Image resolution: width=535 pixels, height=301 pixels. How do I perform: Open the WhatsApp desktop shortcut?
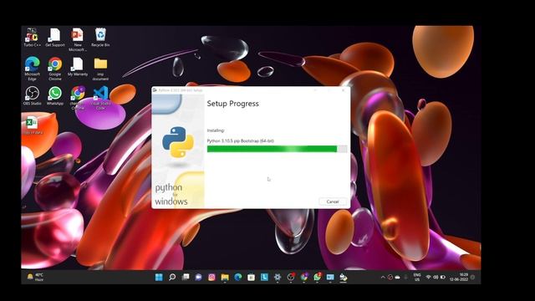(54, 95)
